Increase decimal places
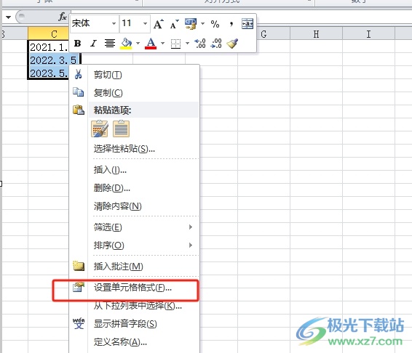The width and height of the screenshot is (412, 353). tap(200, 44)
